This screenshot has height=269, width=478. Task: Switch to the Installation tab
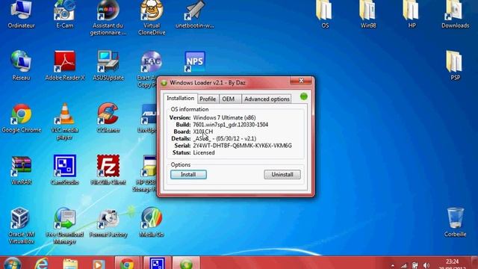[180, 98]
